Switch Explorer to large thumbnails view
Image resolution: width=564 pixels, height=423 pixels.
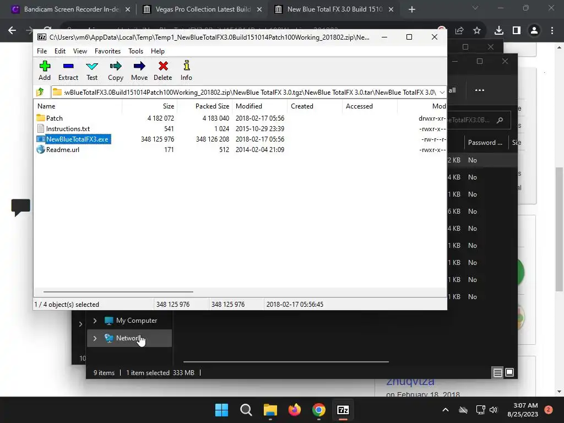pyautogui.click(x=509, y=372)
